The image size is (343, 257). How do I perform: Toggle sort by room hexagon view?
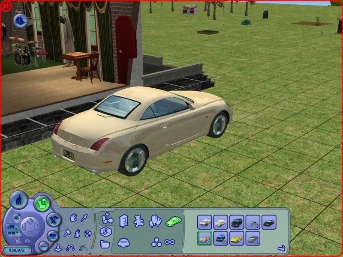[105, 232]
